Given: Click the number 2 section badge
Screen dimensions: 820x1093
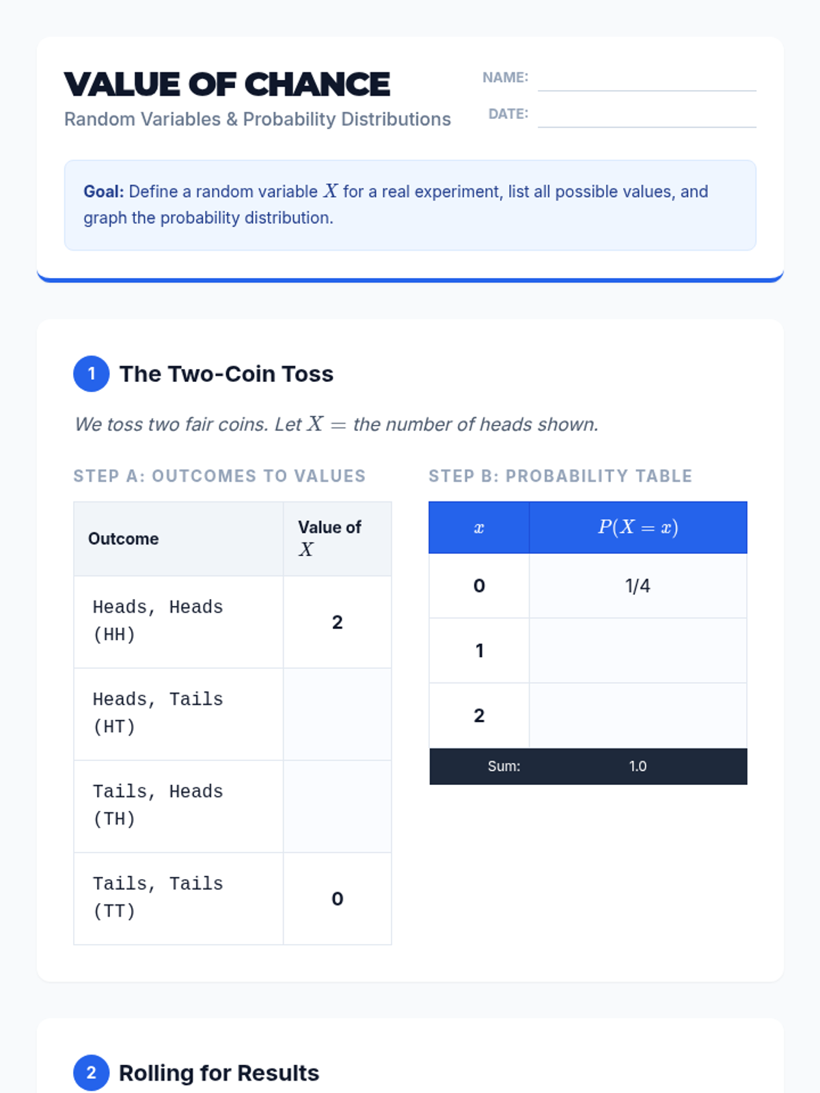Looking at the screenshot, I should coord(91,1073).
